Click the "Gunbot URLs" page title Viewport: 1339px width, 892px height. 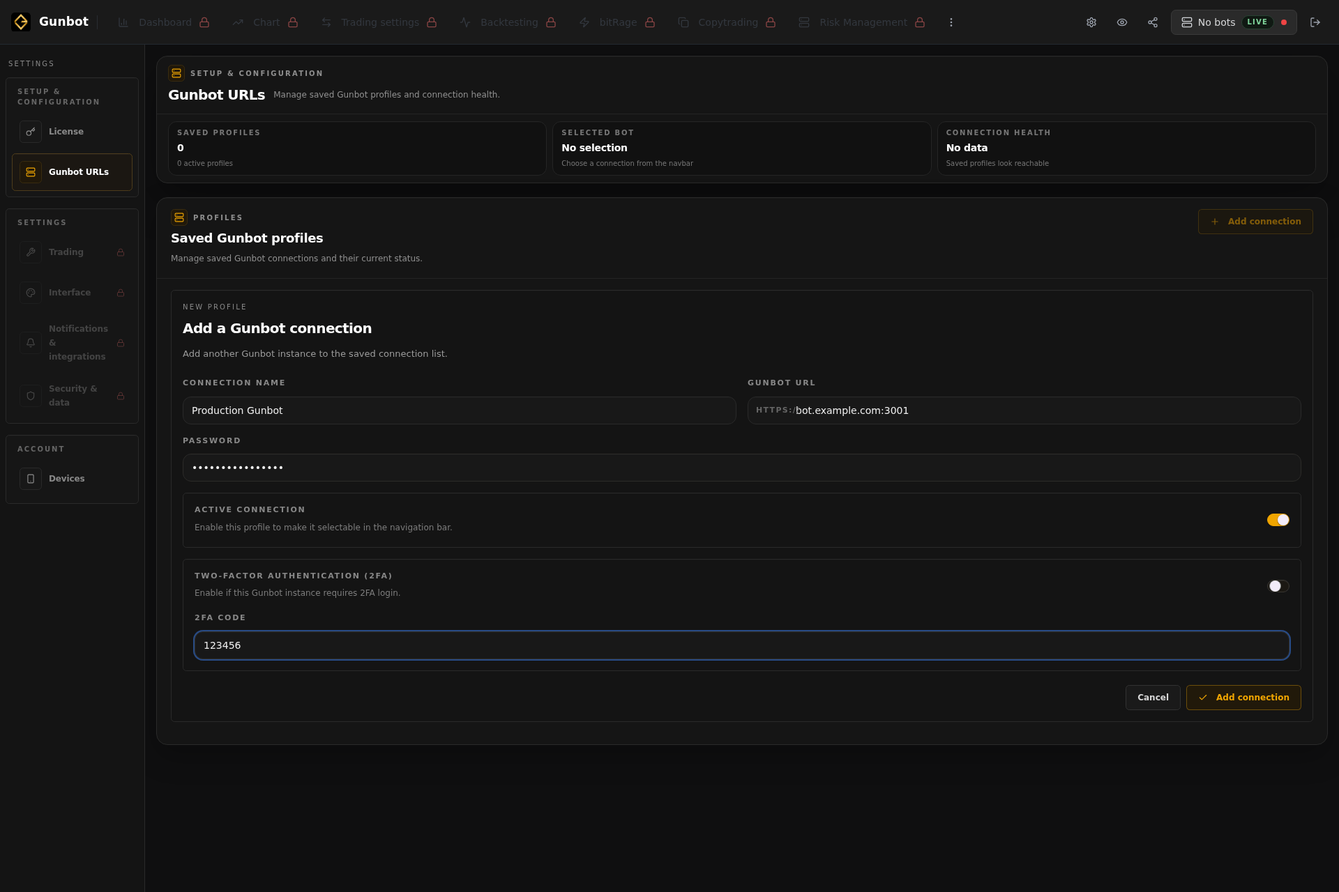[216, 95]
